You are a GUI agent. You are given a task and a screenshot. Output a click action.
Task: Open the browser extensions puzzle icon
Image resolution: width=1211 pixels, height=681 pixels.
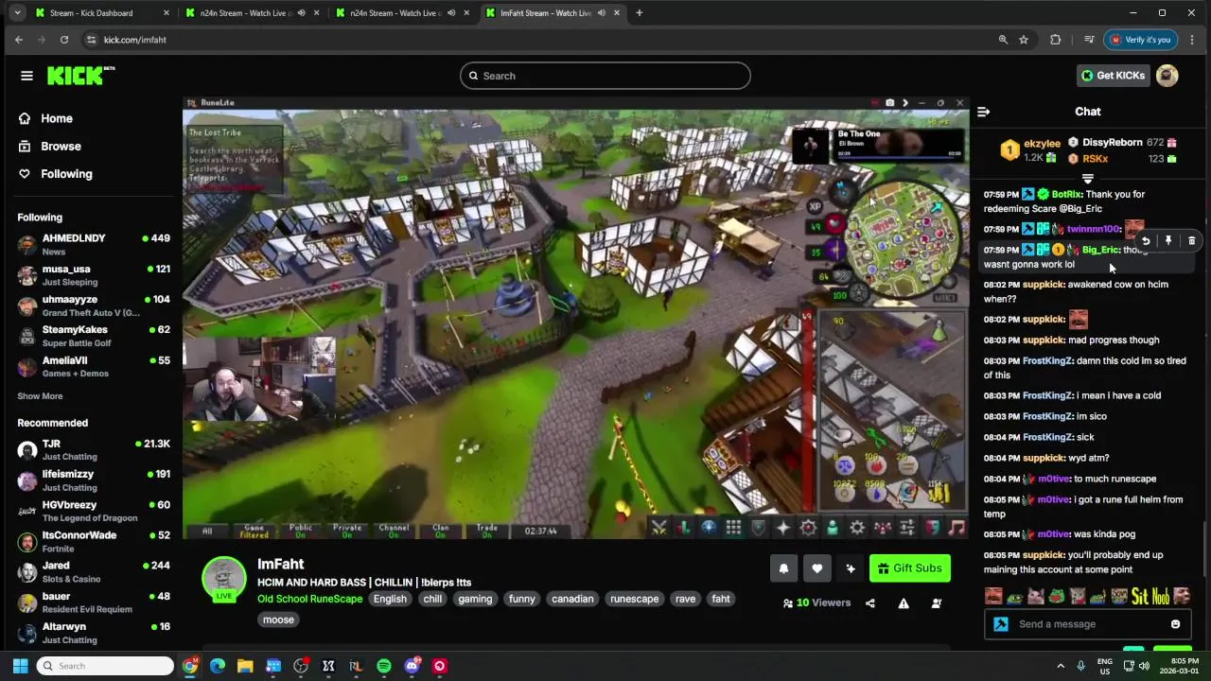coord(1056,40)
